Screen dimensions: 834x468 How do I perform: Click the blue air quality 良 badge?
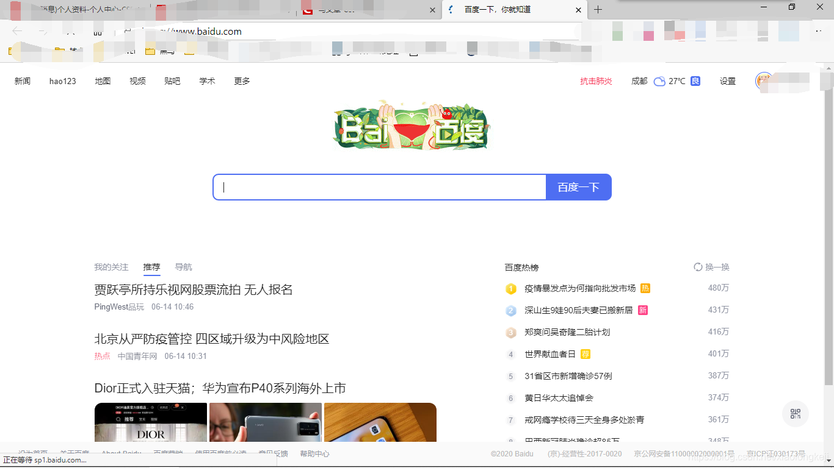[695, 81]
